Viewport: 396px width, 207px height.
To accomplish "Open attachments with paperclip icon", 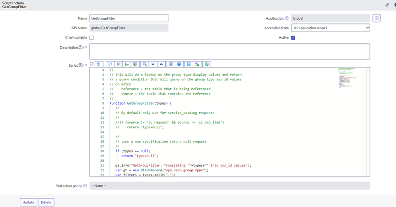I will pos(387,5).
